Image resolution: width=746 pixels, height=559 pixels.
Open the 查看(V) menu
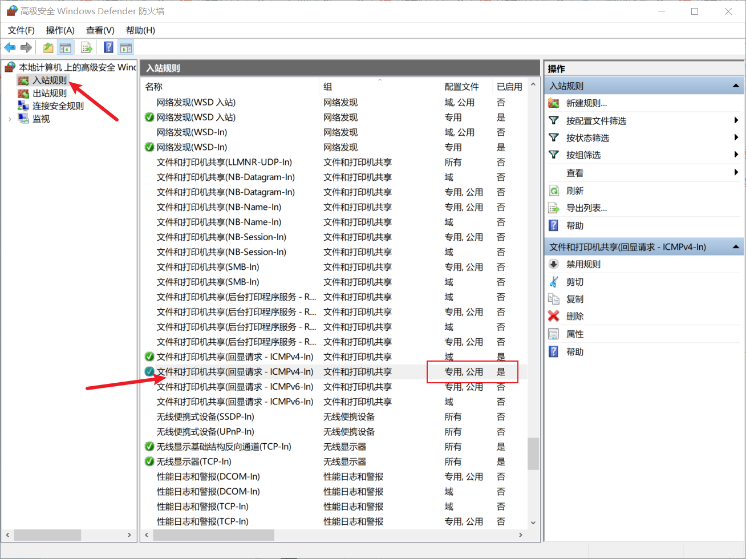click(100, 30)
